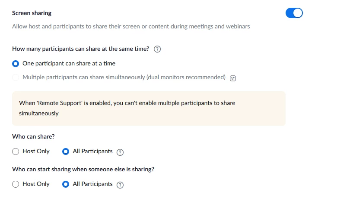The width and height of the screenshot is (350, 201).
Task: Click the 'dual monitors recommended' option label text
Action: click(x=124, y=77)
